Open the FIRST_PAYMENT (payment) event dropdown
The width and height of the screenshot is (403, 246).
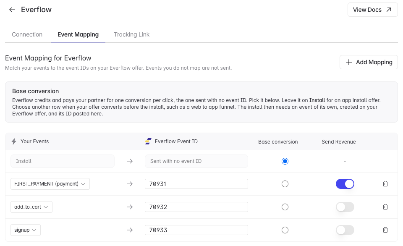[x=50, y=184]
